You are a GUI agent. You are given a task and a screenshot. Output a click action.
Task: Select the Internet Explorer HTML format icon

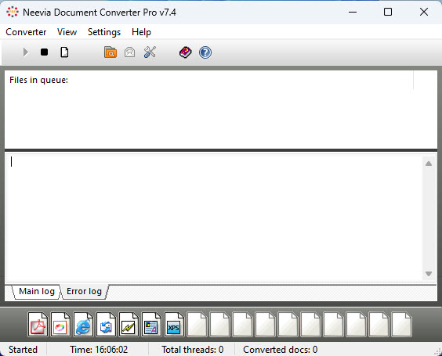tap(83, 325)
